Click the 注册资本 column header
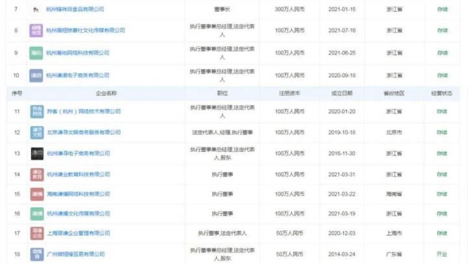The width and height of the screenshot is (468, 263). click(x=289, y=94)
